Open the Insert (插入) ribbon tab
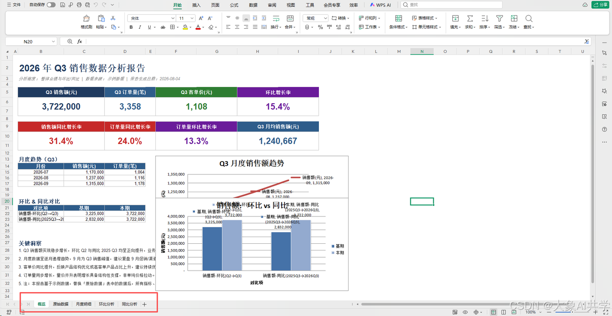This screenshot has height=316, width=612. point(196,5)
